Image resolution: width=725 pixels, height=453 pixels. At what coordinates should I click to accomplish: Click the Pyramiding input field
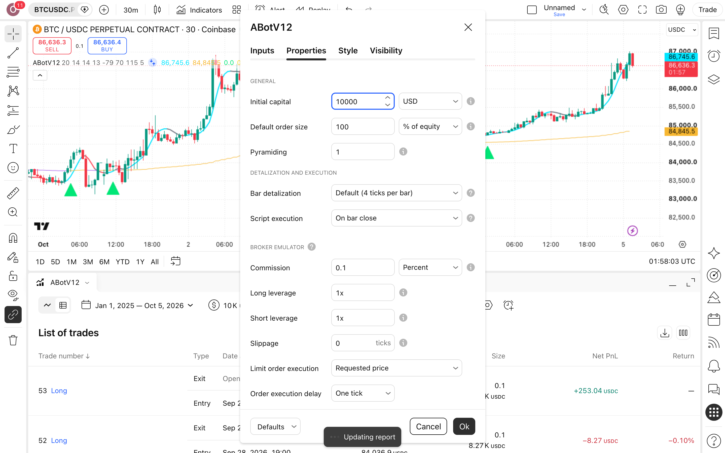pyautogui.click(x=363, y=152)
